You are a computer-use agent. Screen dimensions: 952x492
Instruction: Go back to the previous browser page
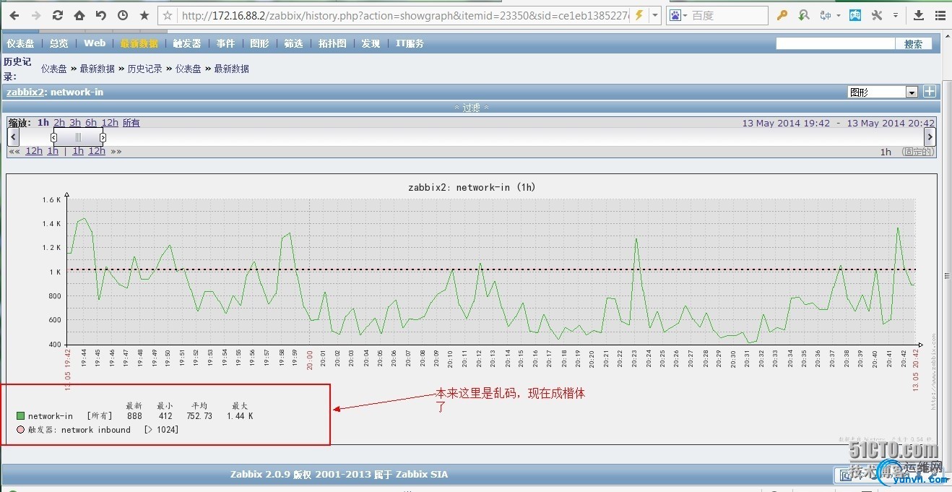pyautogui.click(x=15, y=15)
